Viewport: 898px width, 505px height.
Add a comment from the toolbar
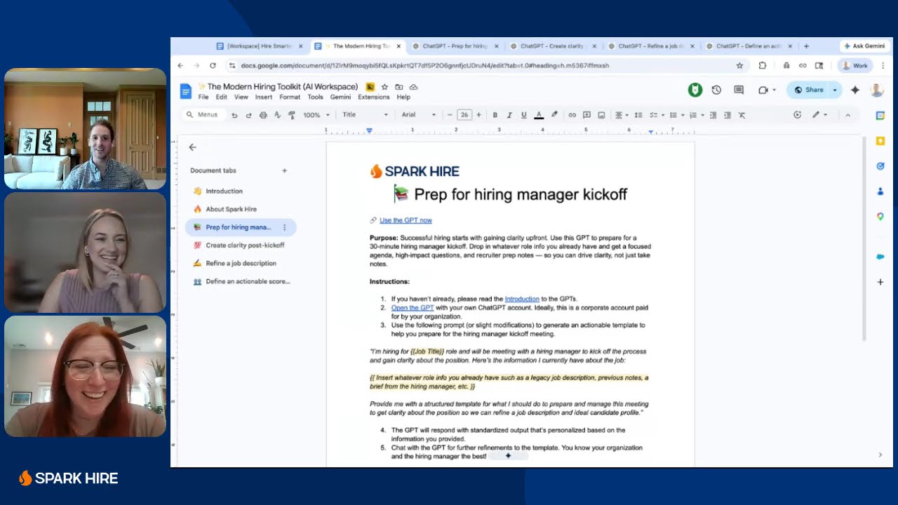(x=587, y=115)
